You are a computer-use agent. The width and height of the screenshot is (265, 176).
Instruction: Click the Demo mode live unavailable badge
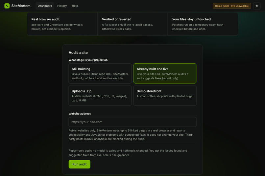coord(232,6)
